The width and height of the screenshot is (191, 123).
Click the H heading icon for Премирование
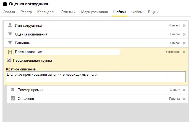pyautogui.click(x=10, y=52)
